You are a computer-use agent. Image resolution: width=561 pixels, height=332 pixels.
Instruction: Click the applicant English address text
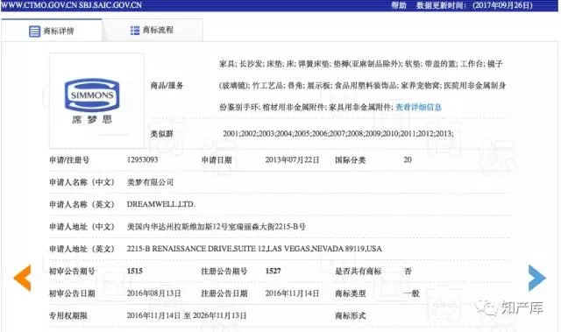pos(254,249)
